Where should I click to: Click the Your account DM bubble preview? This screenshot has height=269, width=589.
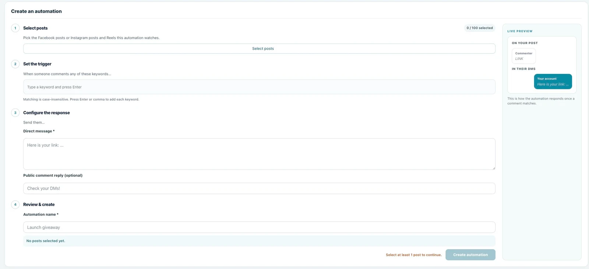coord(553,82)
